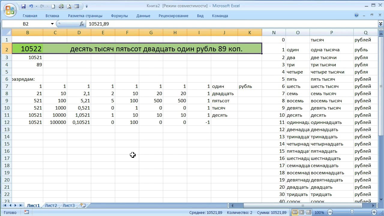
Task: Click the zoom slider handle
Action: tap(352, 212)
